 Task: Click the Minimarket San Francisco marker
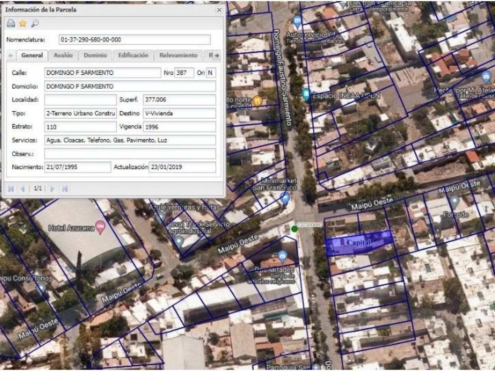[x=285, y=199]
